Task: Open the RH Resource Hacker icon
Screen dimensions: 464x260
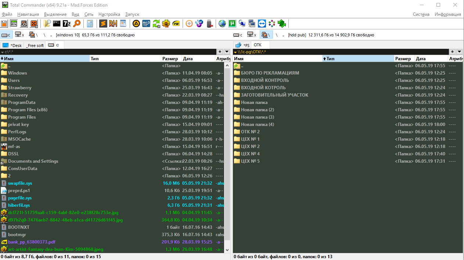Action: (x=113, y=24)
